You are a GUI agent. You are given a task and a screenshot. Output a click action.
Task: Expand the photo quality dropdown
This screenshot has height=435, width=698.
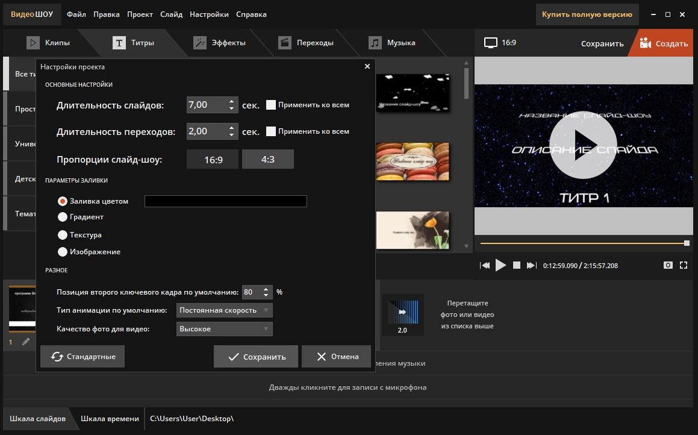[225, 329]
